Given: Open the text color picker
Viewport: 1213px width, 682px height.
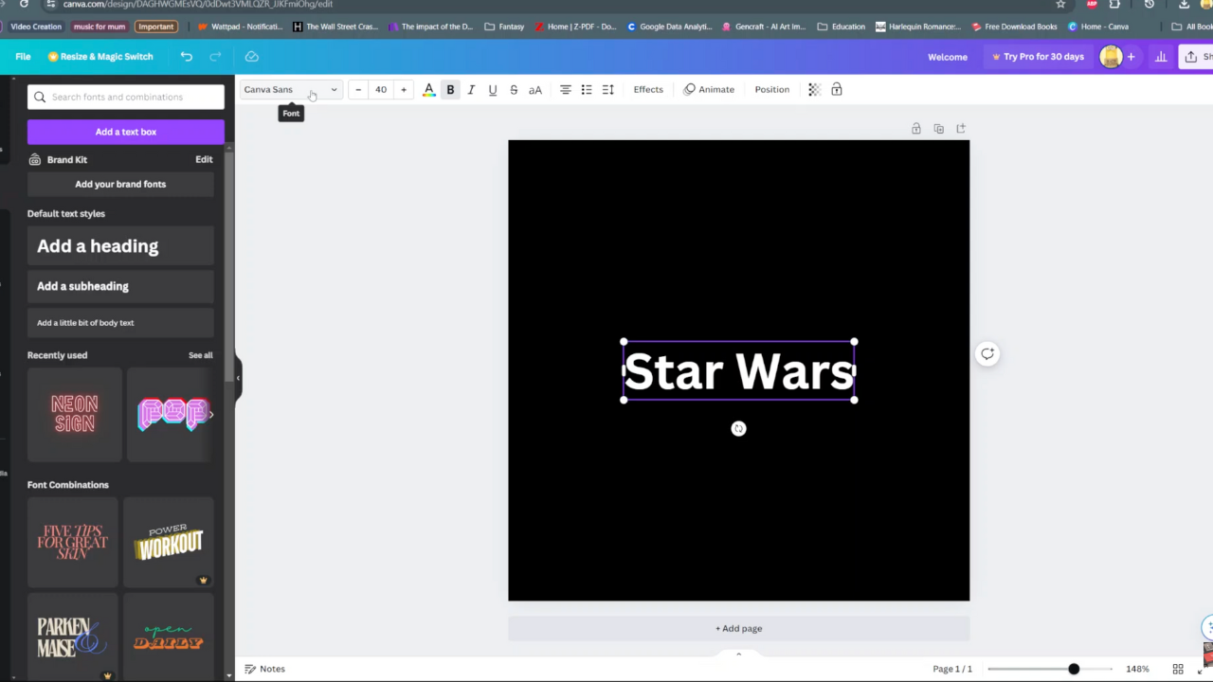Looking at the screenshot, I should [x=428, y=90].
